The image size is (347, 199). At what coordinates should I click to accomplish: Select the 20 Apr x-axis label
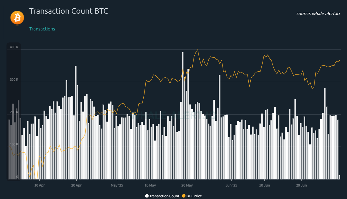[76, 185]
